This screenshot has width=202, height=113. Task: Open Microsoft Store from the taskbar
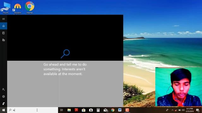(83, 110)
